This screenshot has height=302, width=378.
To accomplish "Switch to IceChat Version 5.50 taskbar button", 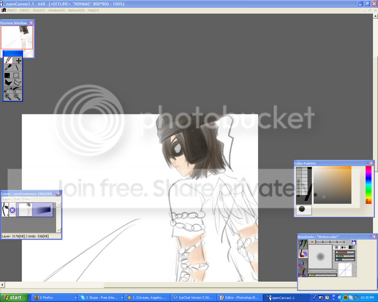I will point(193,298).
